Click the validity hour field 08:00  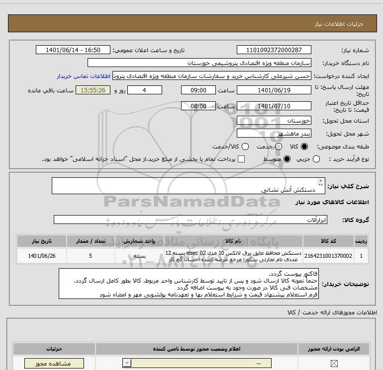click(198, 106)
